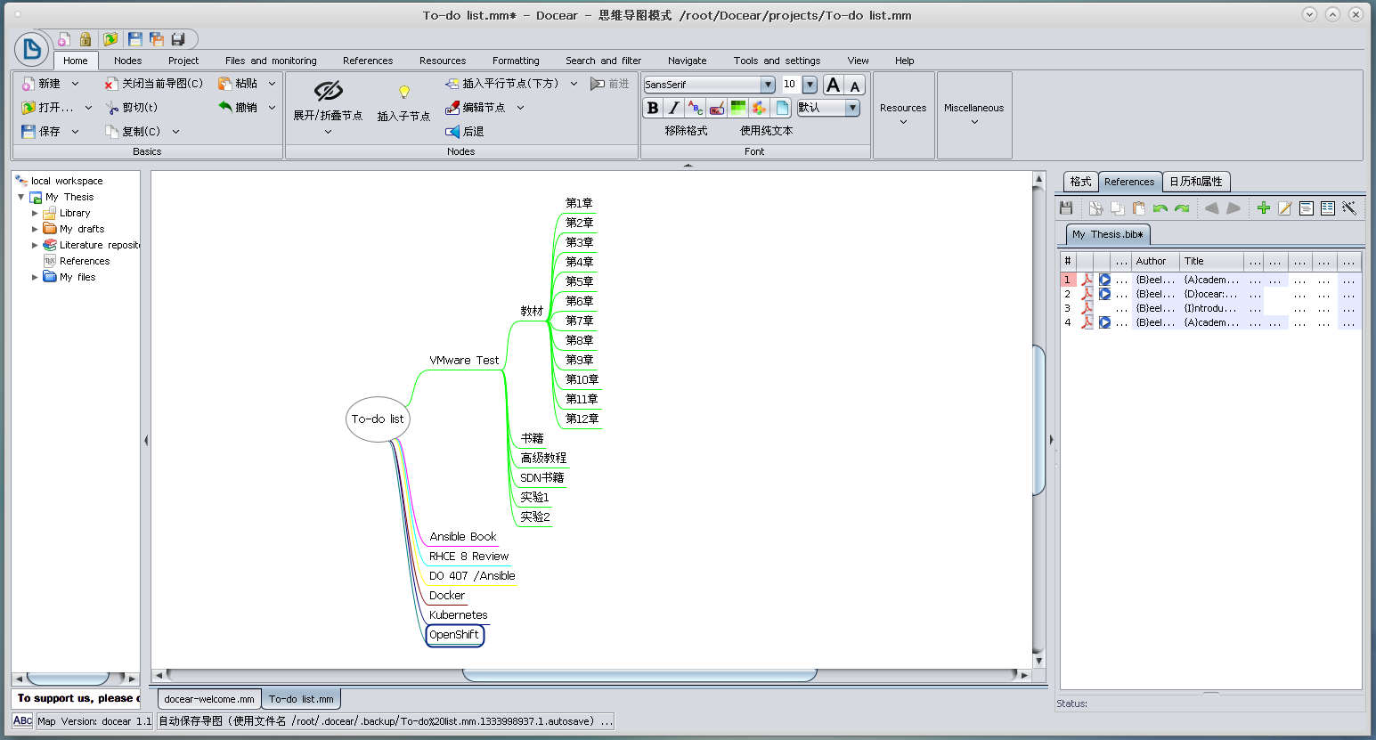
Task: Click the print floppy icon in quick access bar
Action: (x=178, y=39)
